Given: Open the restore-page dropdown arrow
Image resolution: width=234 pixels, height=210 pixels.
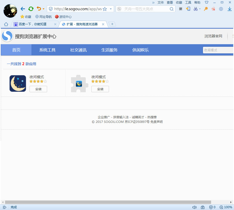Looking at the screenshot, I should point(44,9).
